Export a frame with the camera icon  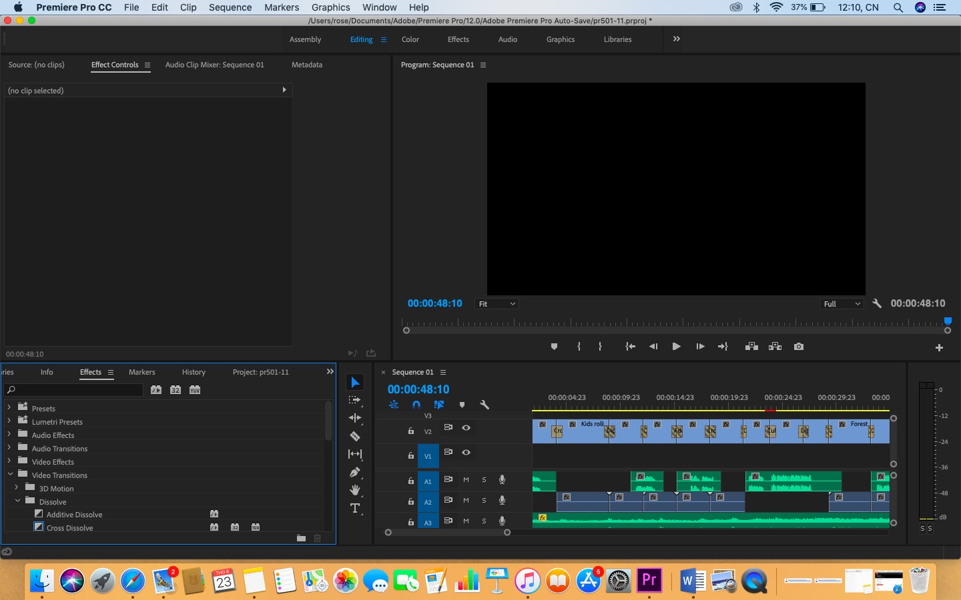coord(799,347)
